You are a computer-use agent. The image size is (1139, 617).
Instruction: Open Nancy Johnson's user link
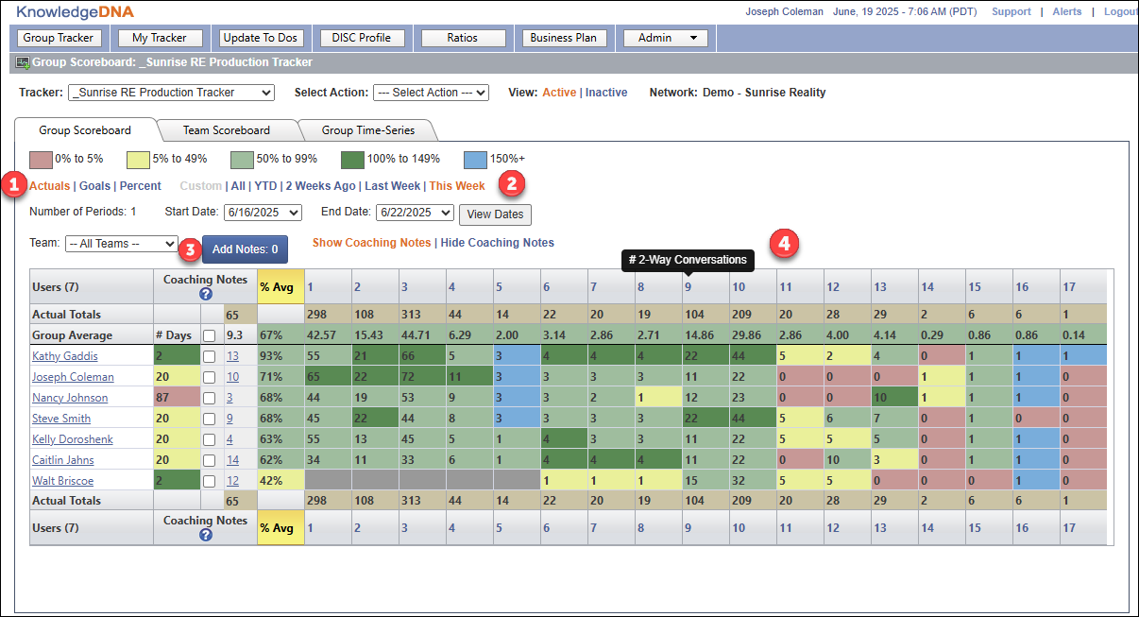70,398
